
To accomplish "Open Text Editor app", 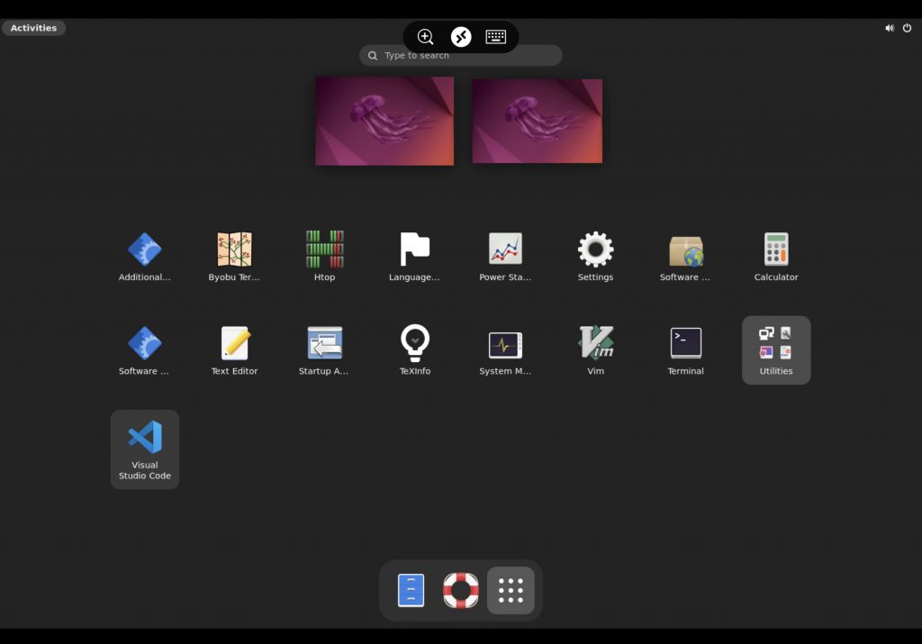I will click(x=234, y=343).
